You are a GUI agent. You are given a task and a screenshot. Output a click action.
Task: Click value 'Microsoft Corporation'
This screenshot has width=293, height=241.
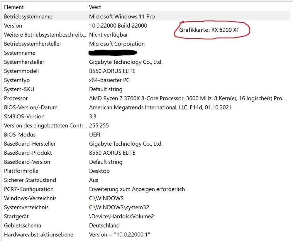117,44
